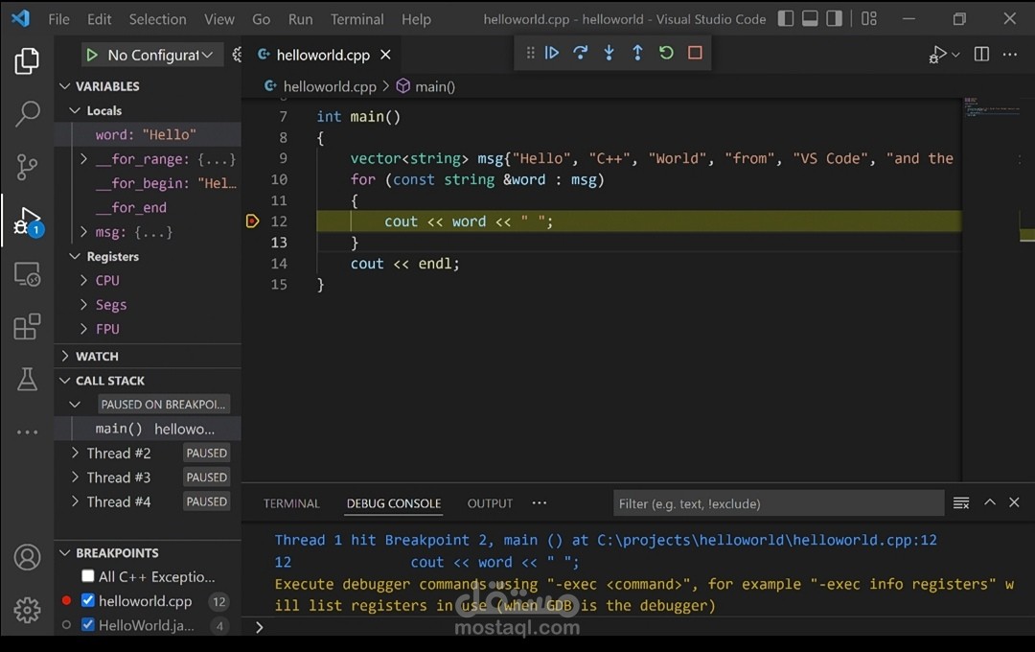Expand the __for_range variable

pos(83,159)
